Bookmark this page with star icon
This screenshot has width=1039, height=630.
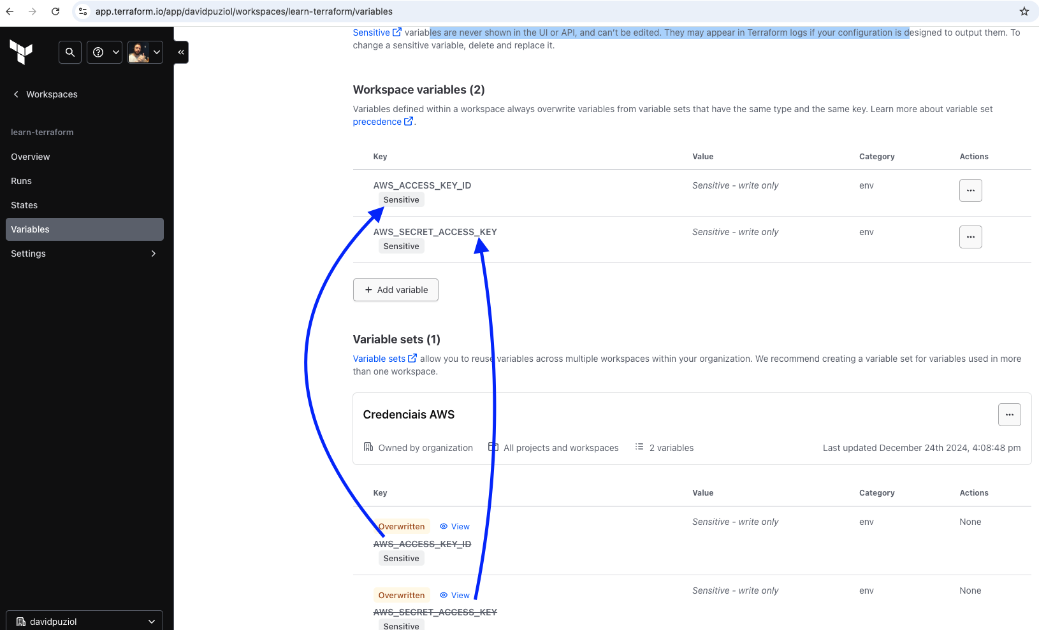[1024, 11]
